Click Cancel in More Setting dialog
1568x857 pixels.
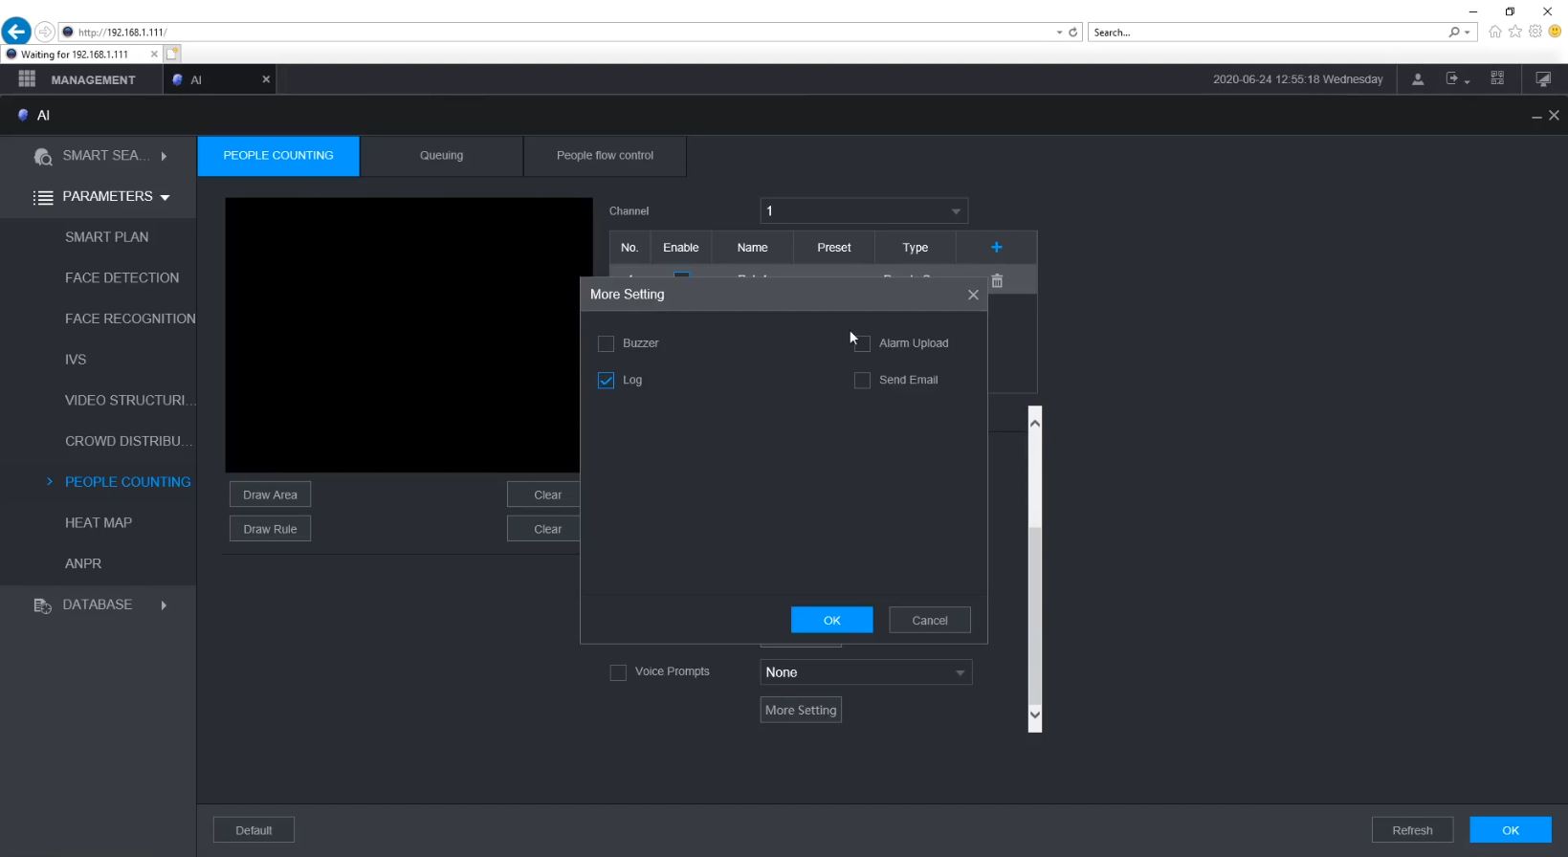(929, 621)
